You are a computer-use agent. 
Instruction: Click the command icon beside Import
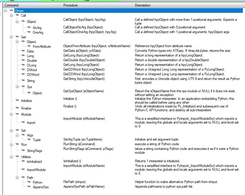pos(23,122)
